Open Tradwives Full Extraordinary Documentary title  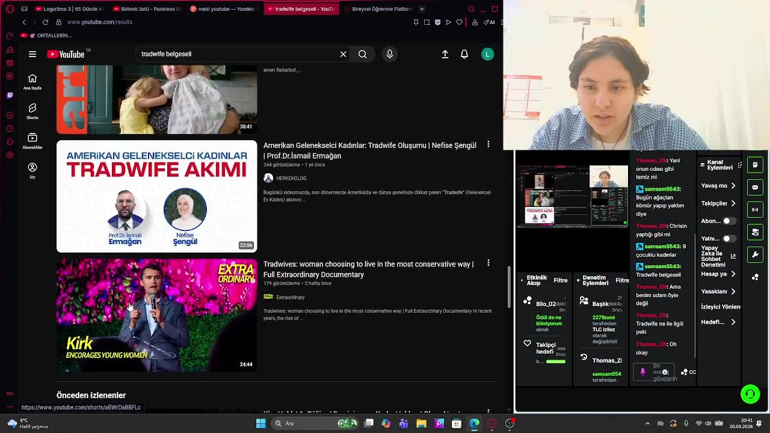tap(368, 269)
